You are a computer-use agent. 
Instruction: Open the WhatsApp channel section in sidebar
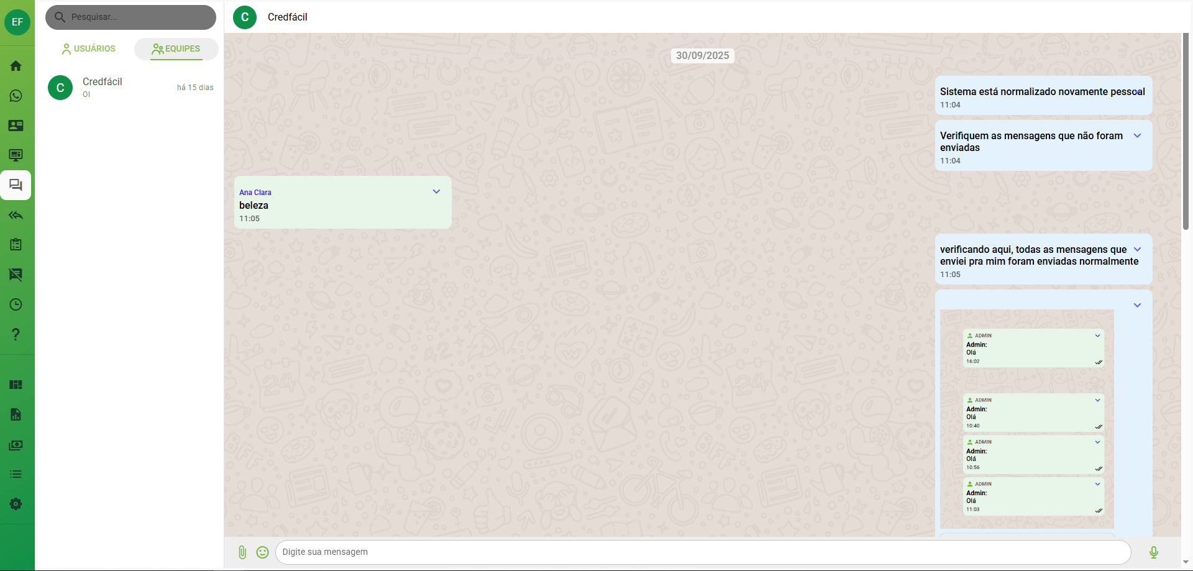point(16,96)
